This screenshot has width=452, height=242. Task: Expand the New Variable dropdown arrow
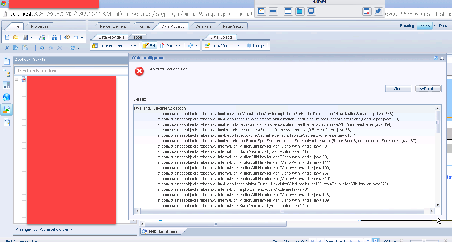pyautogui.click(x=238, y=46)
